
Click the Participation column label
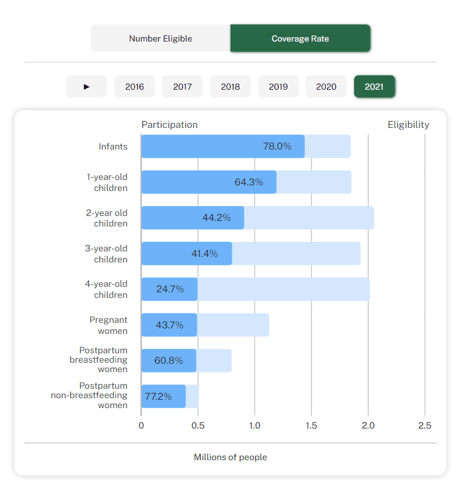click(x=169, y=125)
